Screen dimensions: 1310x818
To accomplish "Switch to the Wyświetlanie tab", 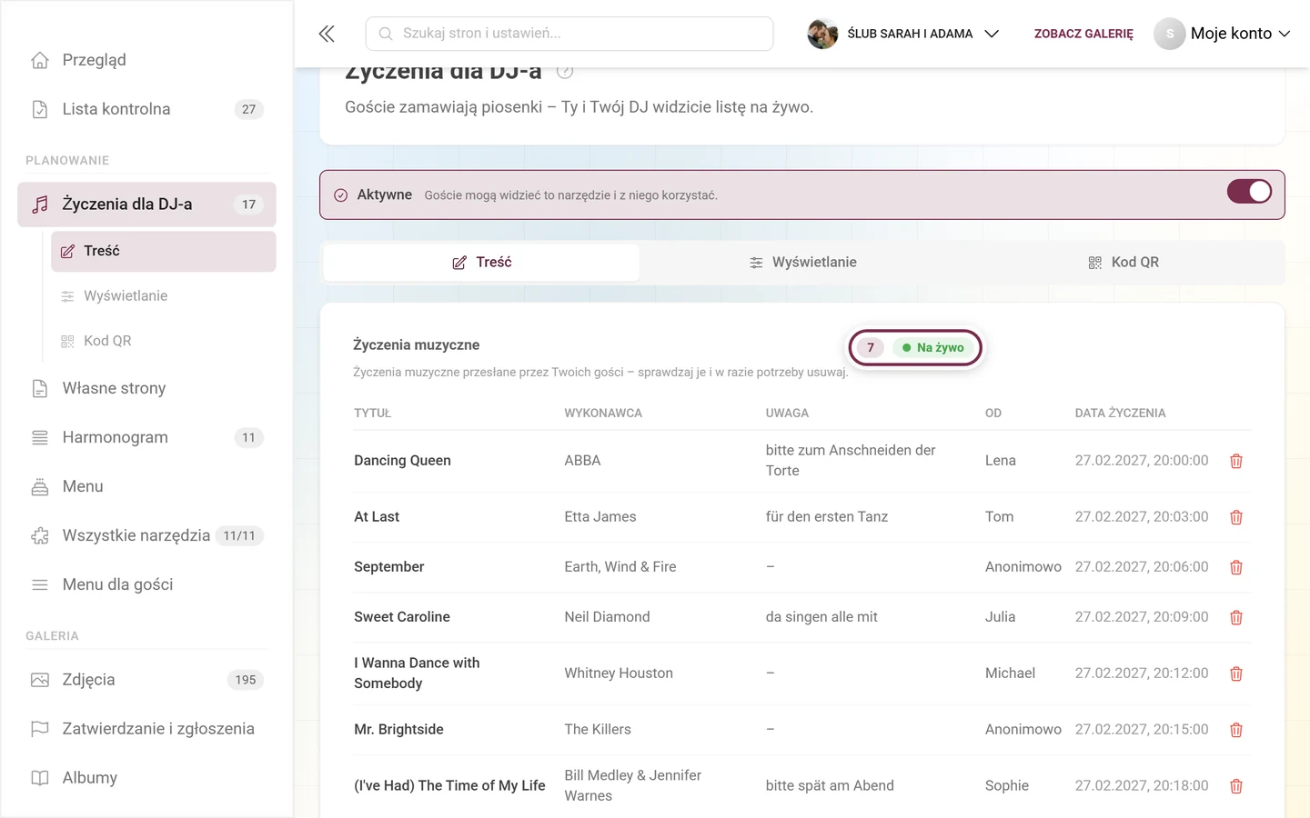I will coord(802,262).
